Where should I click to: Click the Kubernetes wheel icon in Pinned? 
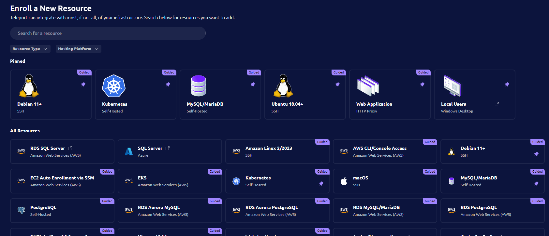pos(114,86)
